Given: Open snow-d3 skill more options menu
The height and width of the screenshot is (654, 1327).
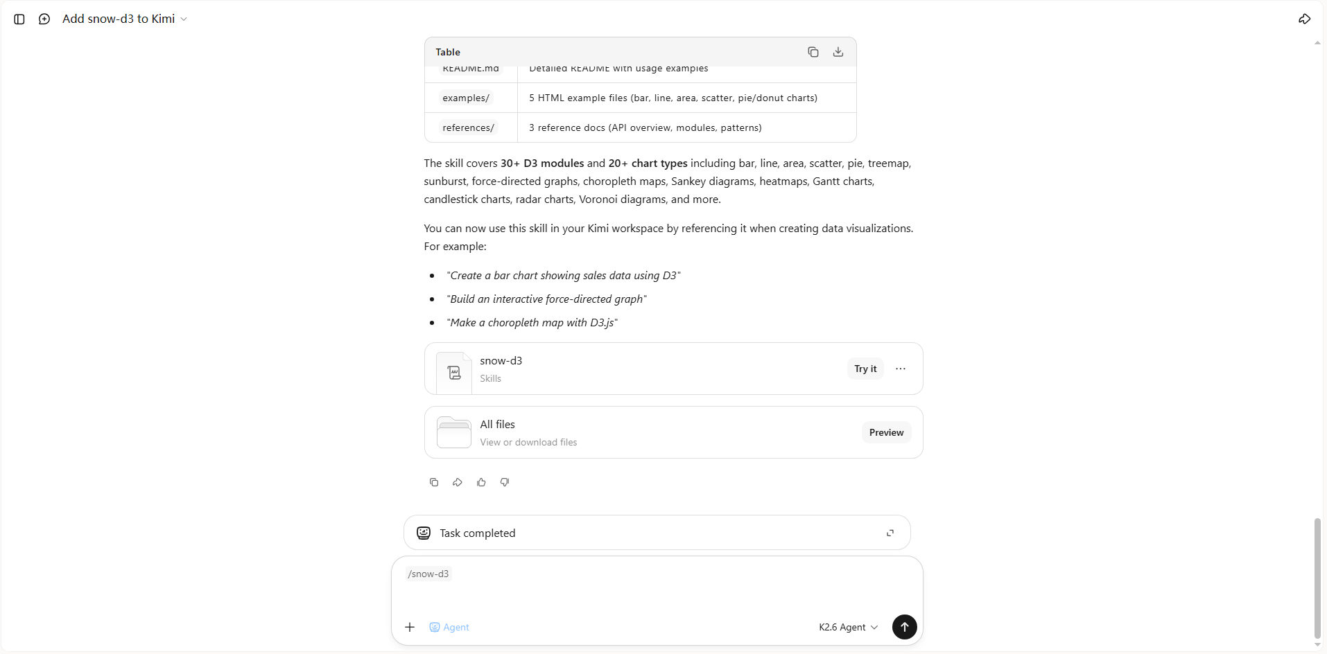Looking at the screenshot, I should [901, 369].
